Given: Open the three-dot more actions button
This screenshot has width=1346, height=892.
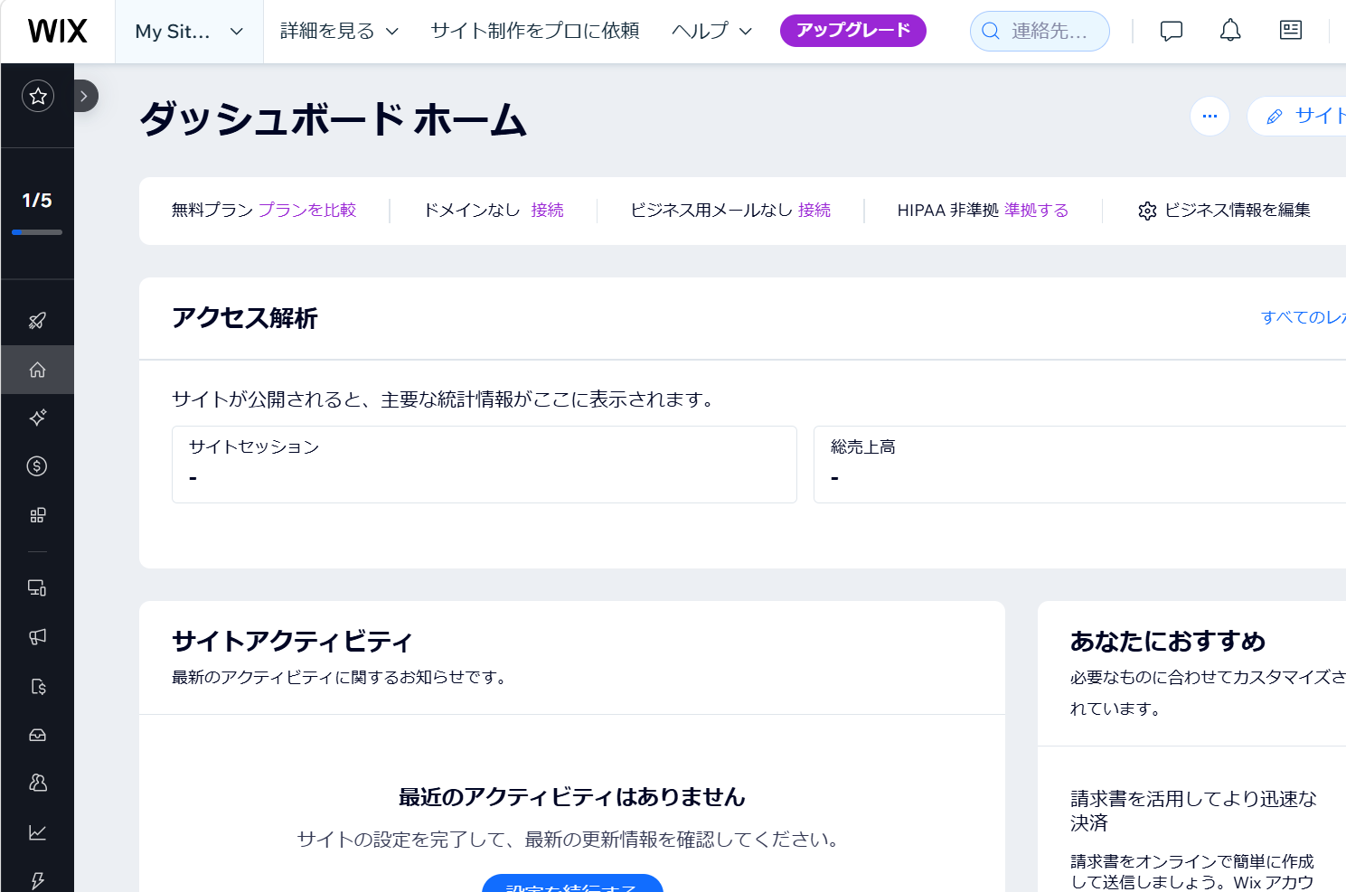Looking at the screenshot, I should click(x=1210, y=117).
